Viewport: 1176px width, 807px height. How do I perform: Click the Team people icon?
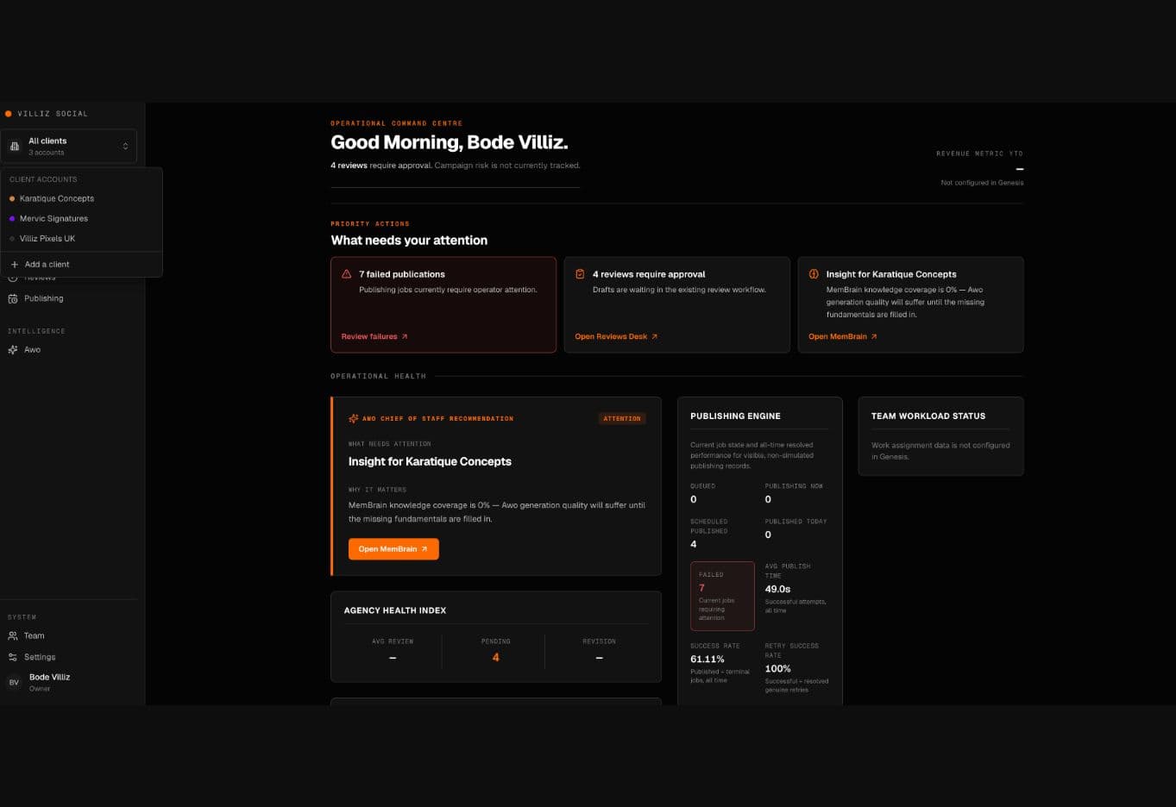pyautogui.click(x=13, y=635)
